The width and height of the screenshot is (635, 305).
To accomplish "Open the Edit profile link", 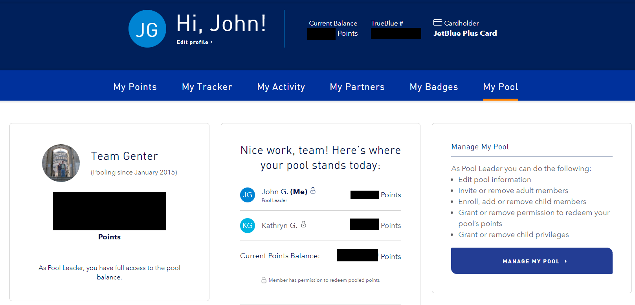I will click(192, 42).
